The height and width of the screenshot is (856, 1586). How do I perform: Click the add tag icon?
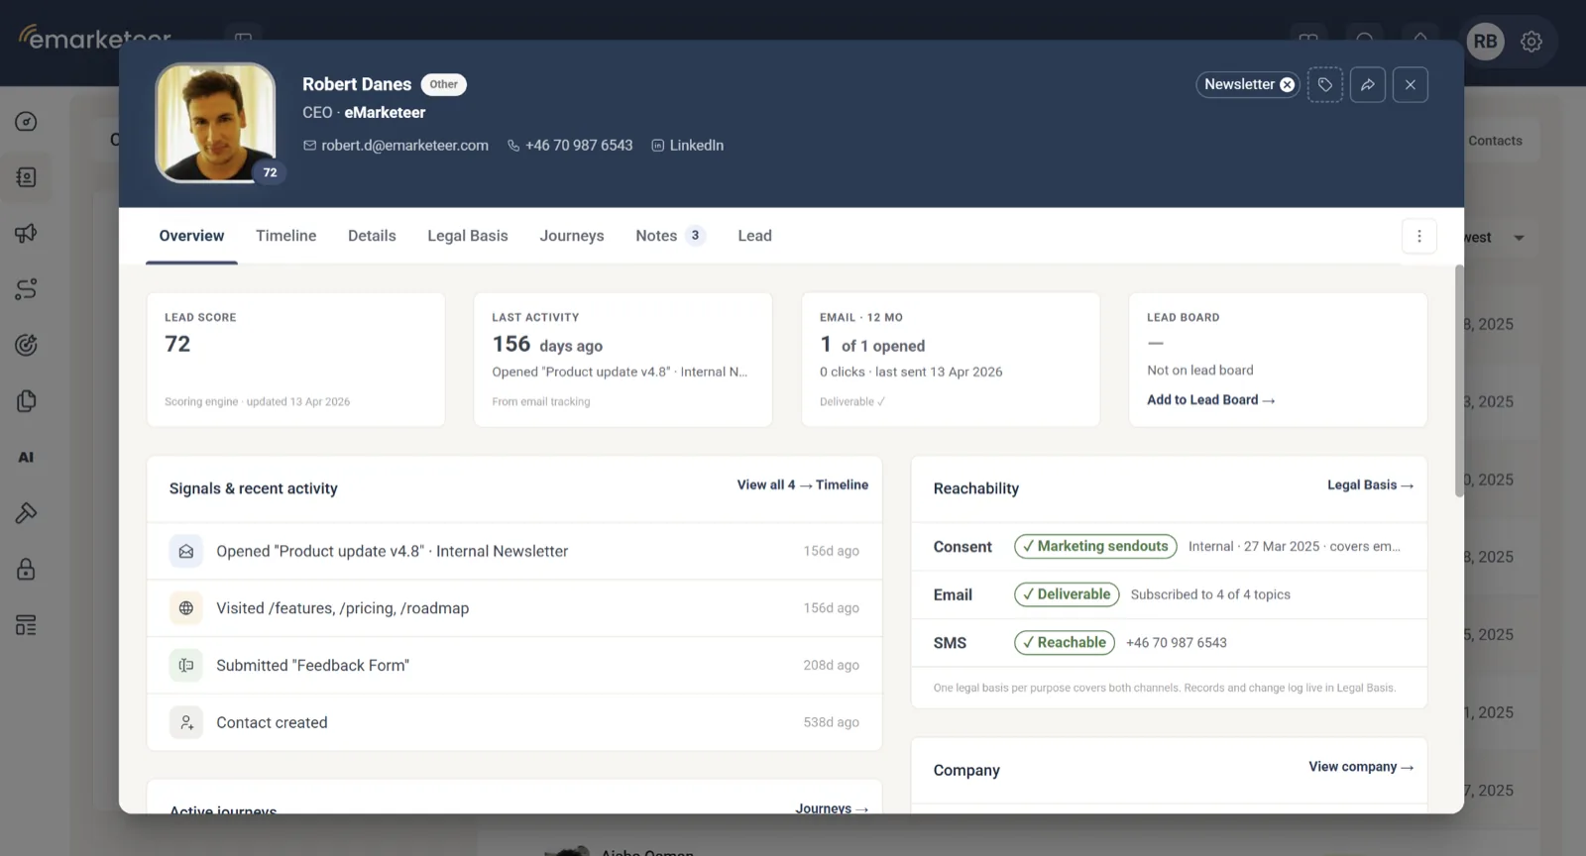click(1325, 85)
